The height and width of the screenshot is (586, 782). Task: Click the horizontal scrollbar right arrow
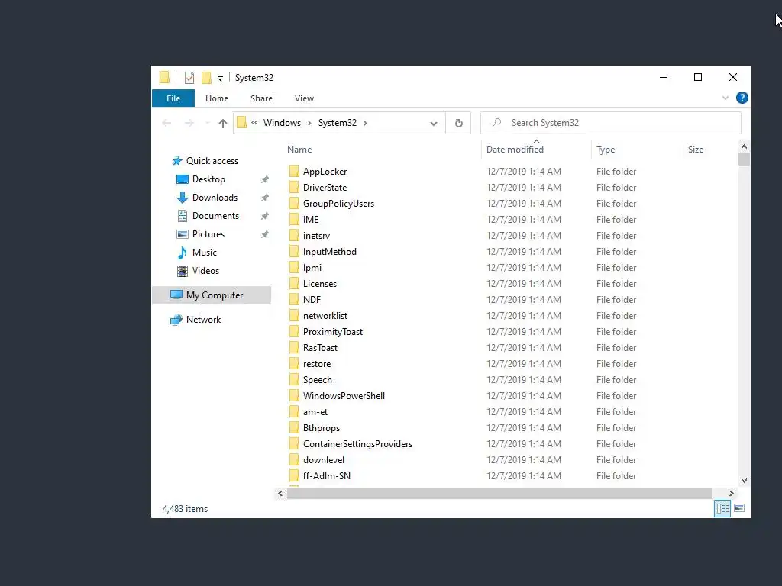pyautogui.click(x=731, y=493)
